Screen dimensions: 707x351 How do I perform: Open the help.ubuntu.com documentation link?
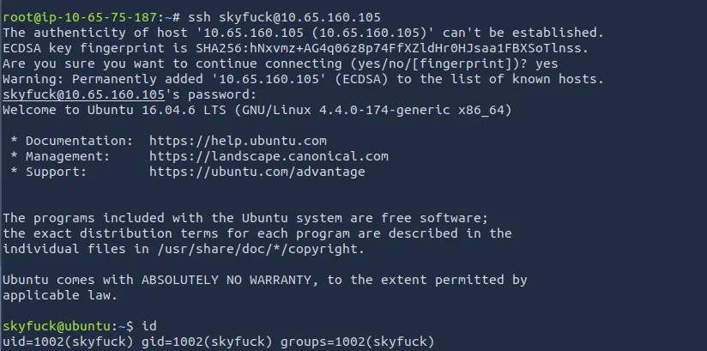[x=238, y=140]
